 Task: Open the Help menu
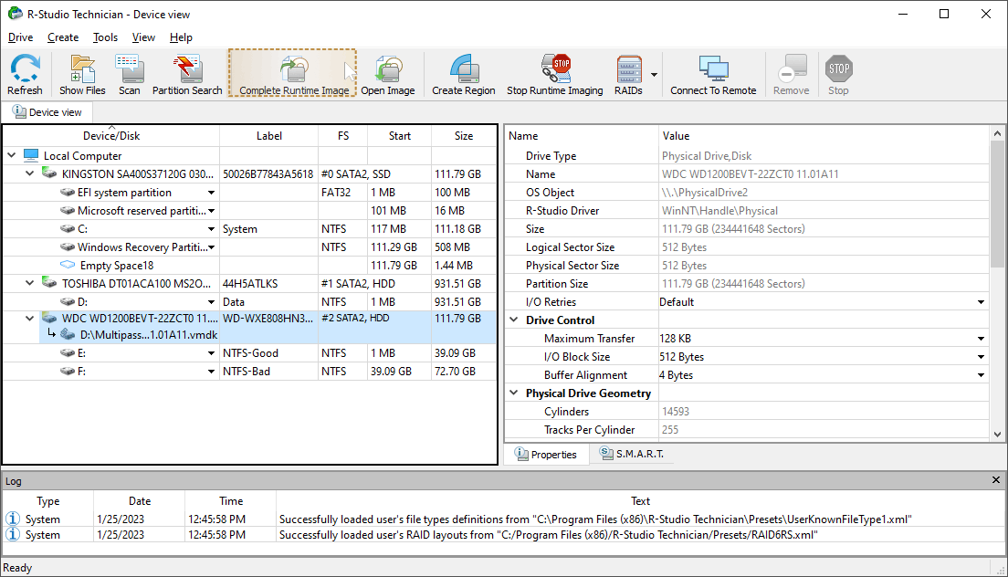pos(182,37)
